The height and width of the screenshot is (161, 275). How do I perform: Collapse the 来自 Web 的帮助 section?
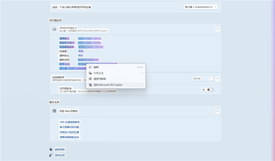217,111
